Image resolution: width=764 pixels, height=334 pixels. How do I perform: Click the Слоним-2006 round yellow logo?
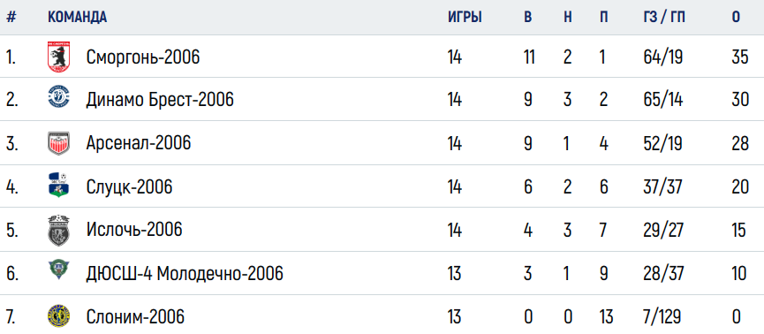coord(58,316)
